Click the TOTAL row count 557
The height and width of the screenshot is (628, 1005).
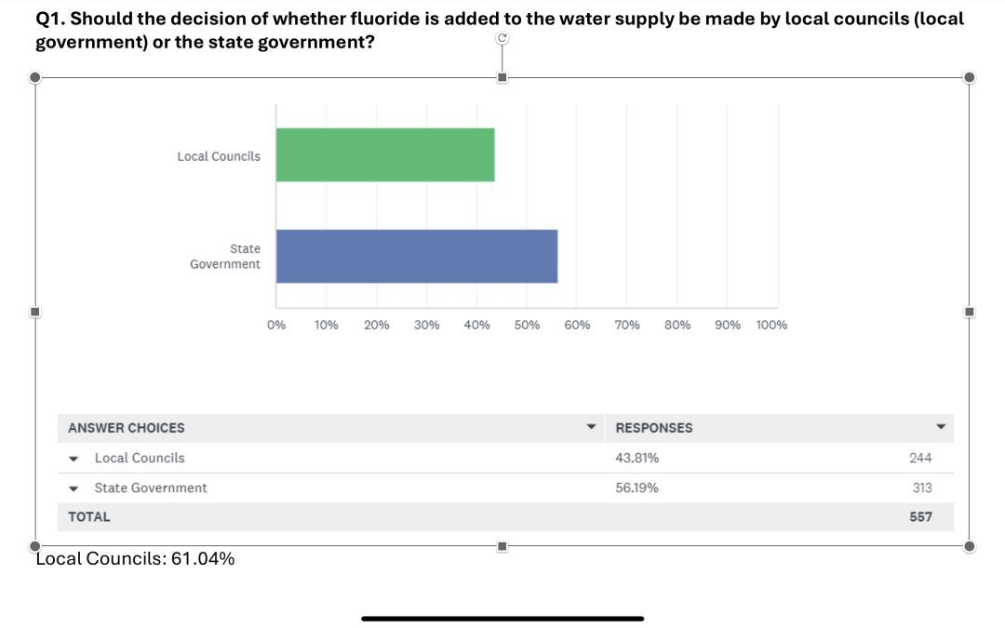click(x=920, y=516)
